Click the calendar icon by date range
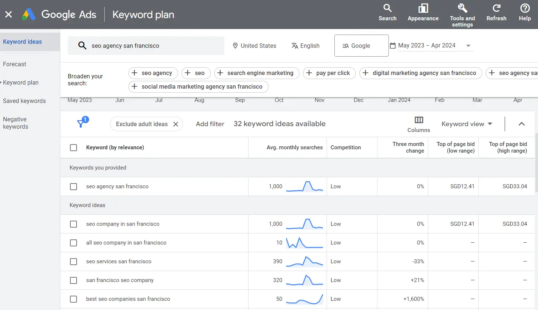538x310 pixels. click(393, 46)
